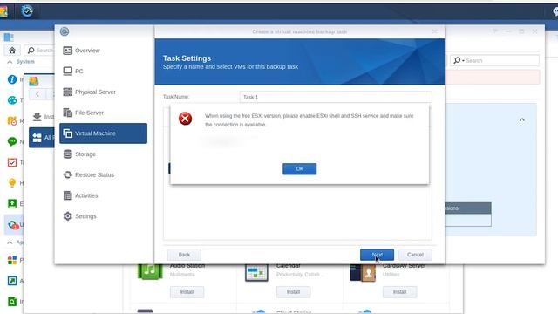558x314 pixels.
Task: Install CardDAV Server package
Action: 399,292
